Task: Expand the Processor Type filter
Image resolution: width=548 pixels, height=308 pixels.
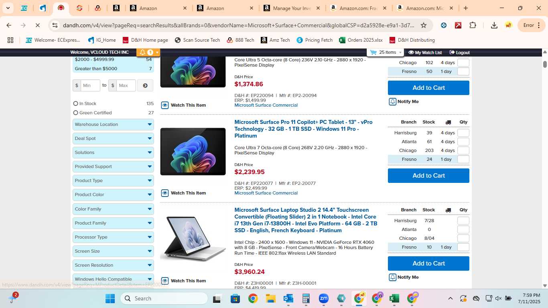Action: pyautogui.click(x=113, y=237)
